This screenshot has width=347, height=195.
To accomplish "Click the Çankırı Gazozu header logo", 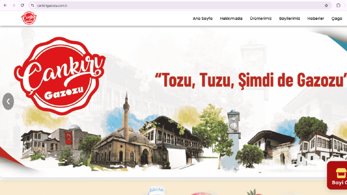I will coord(29,18).
